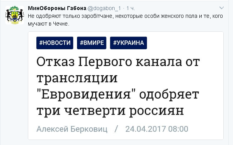
Task: Click the headline line три четверти россиян
Action: 110,111
